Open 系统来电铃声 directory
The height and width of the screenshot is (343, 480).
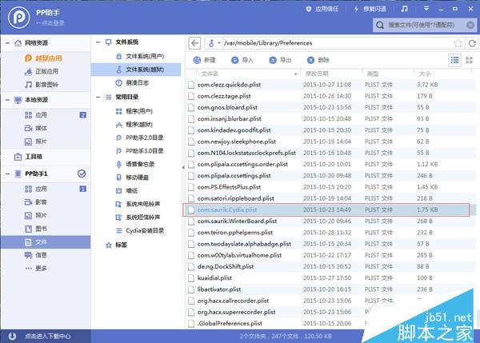click(138, 204)
